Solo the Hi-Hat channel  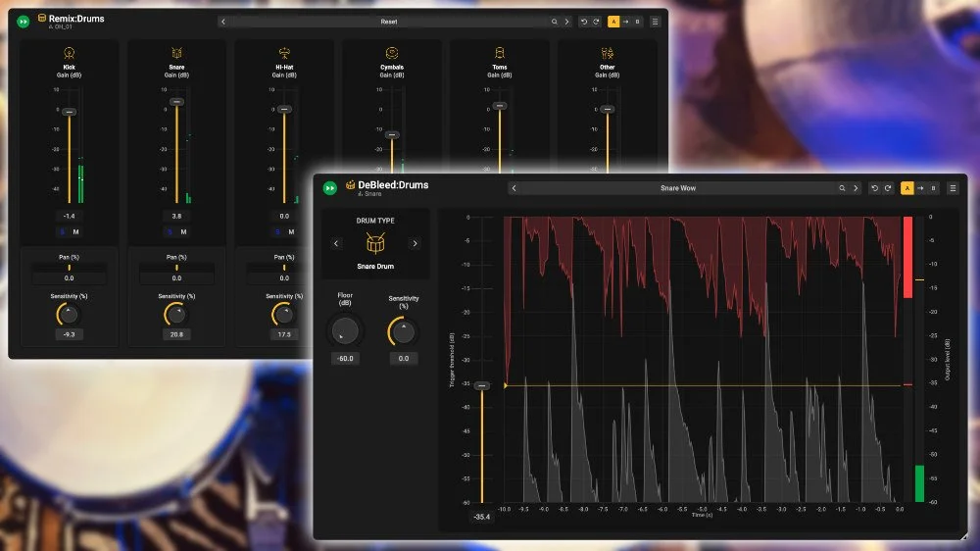pos(277,232)
